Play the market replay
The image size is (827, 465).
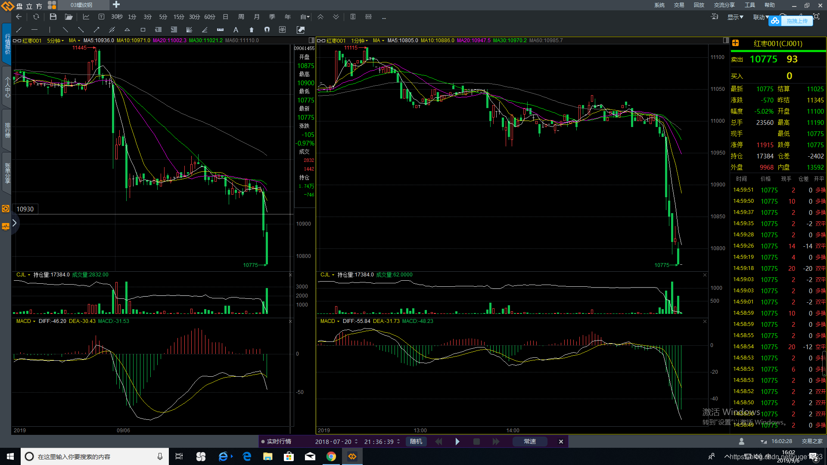pos(457,441)
